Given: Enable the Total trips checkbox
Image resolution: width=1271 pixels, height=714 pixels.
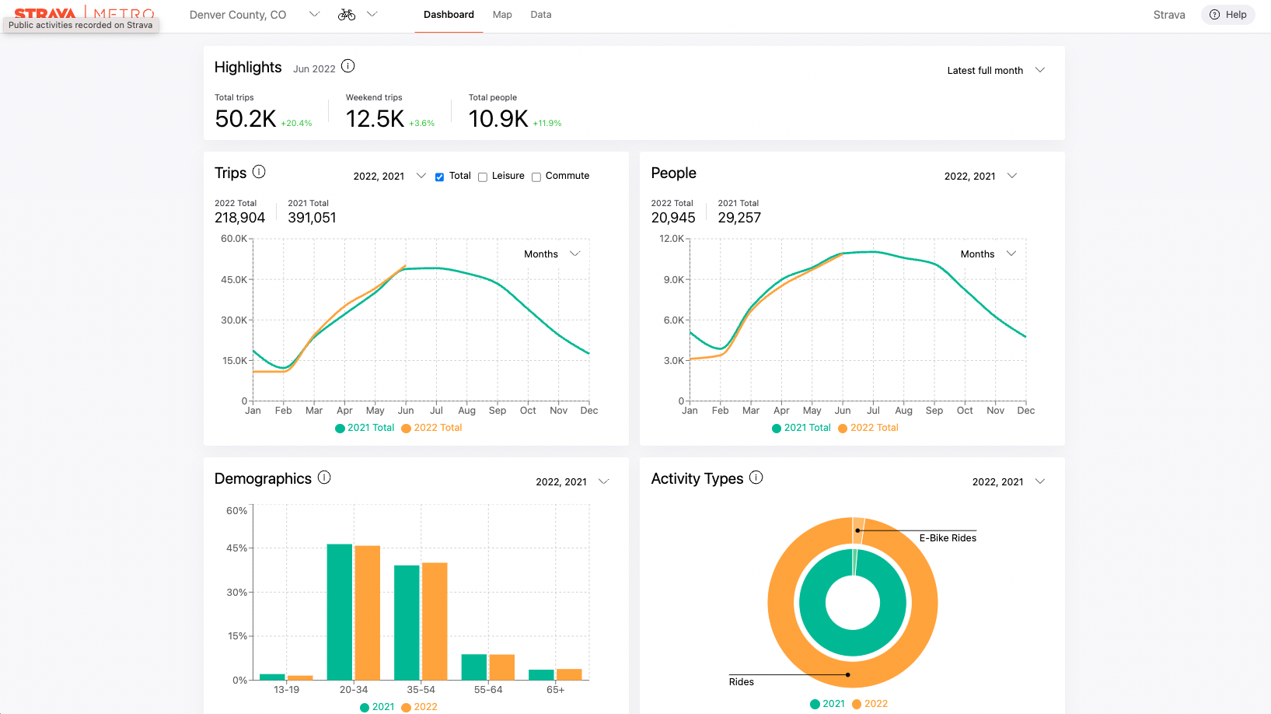Looking at the screenshot, I should 440,177.
